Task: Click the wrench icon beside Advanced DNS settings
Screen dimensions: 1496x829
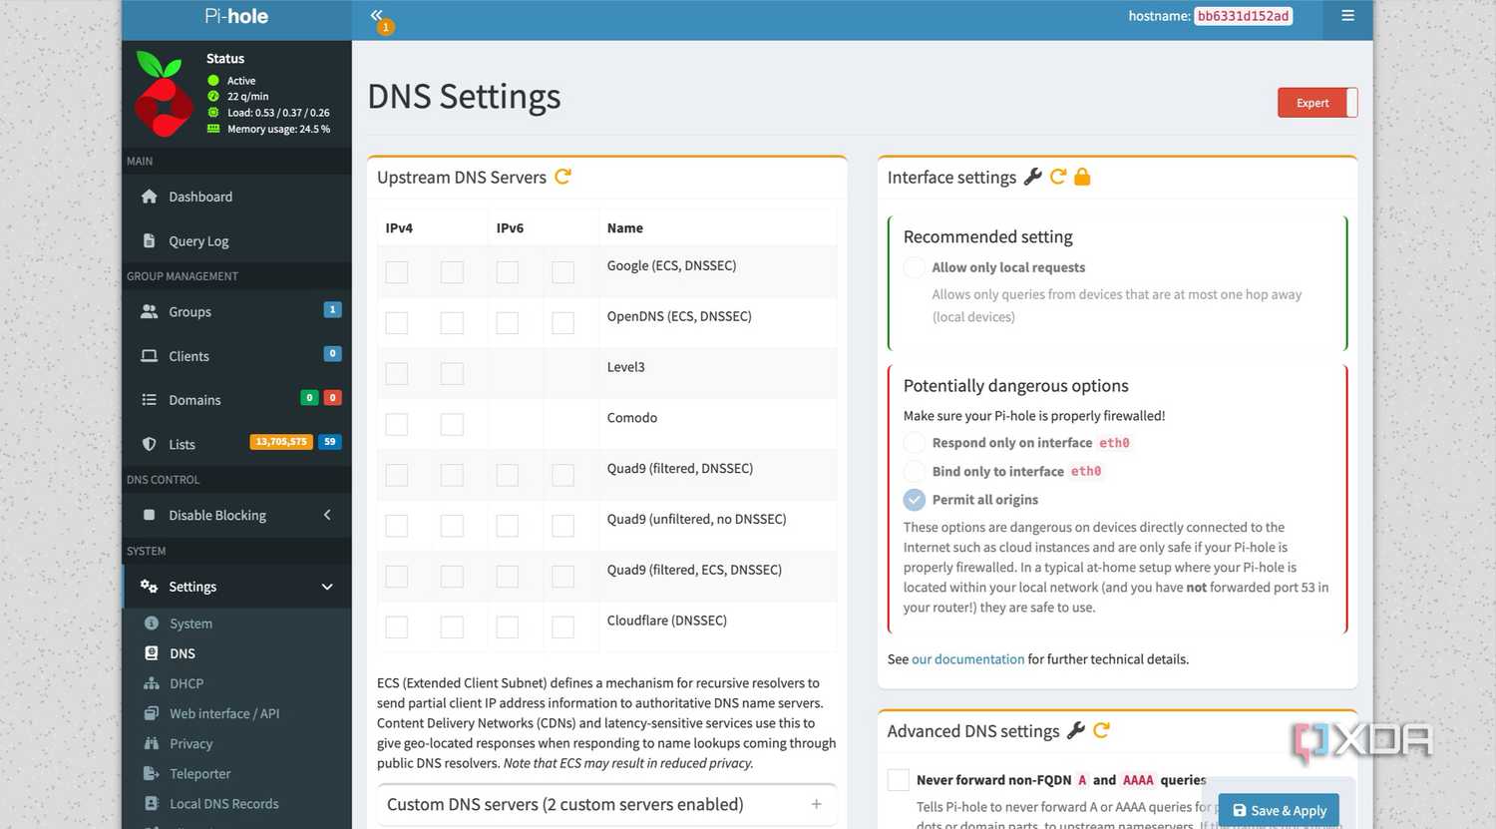Action: (x=1076, y=730)
